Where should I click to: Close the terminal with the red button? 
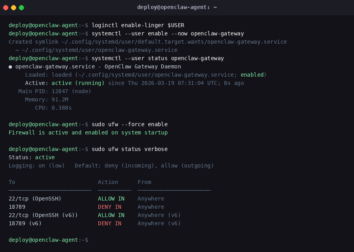click(6, 7)
